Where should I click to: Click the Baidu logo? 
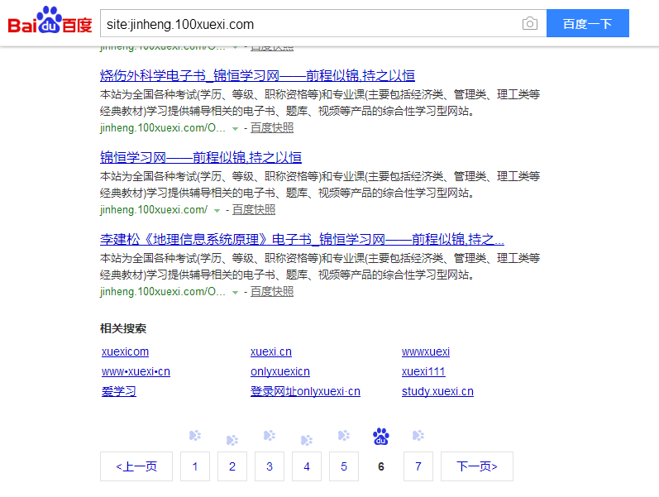[x=50, y=20]
